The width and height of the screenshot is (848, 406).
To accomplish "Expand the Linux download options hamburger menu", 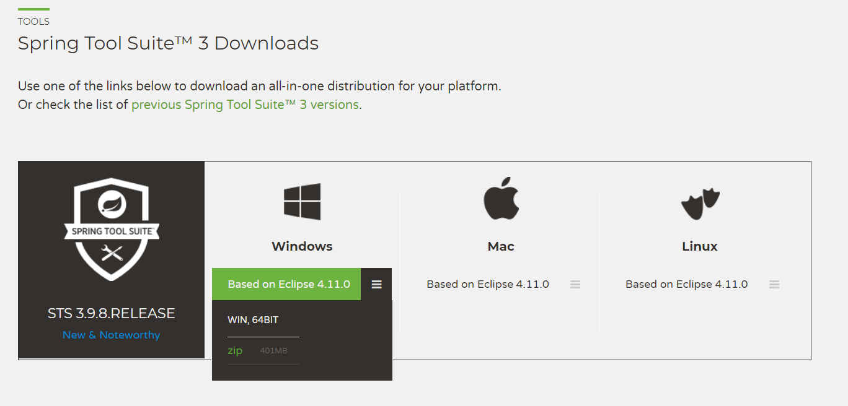I will coord(774,285).
